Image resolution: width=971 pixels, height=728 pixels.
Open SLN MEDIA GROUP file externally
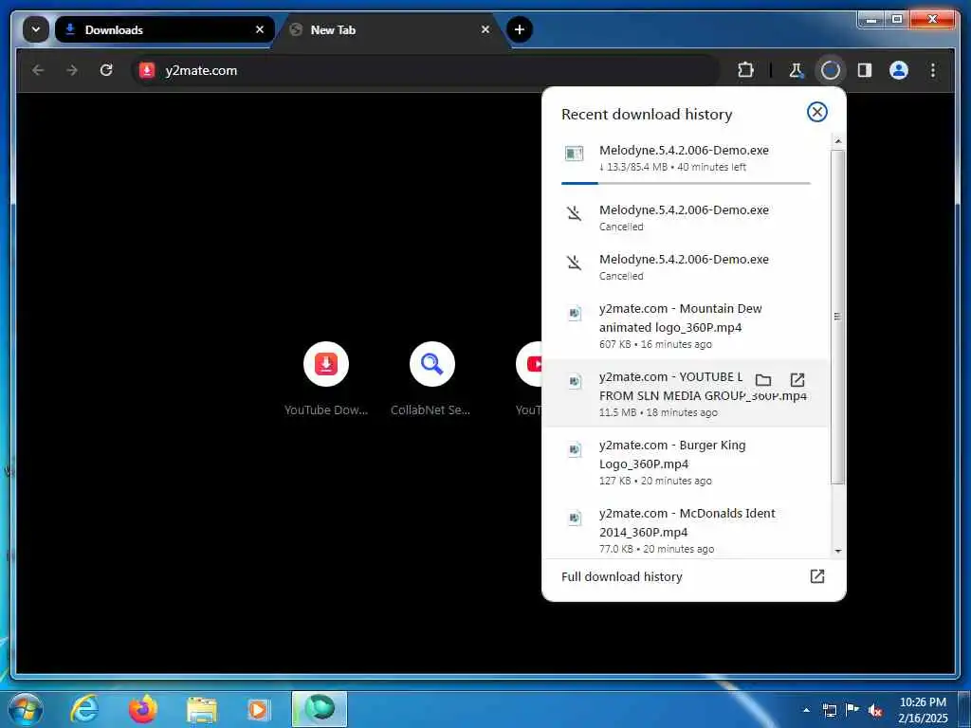click(797, 380)
